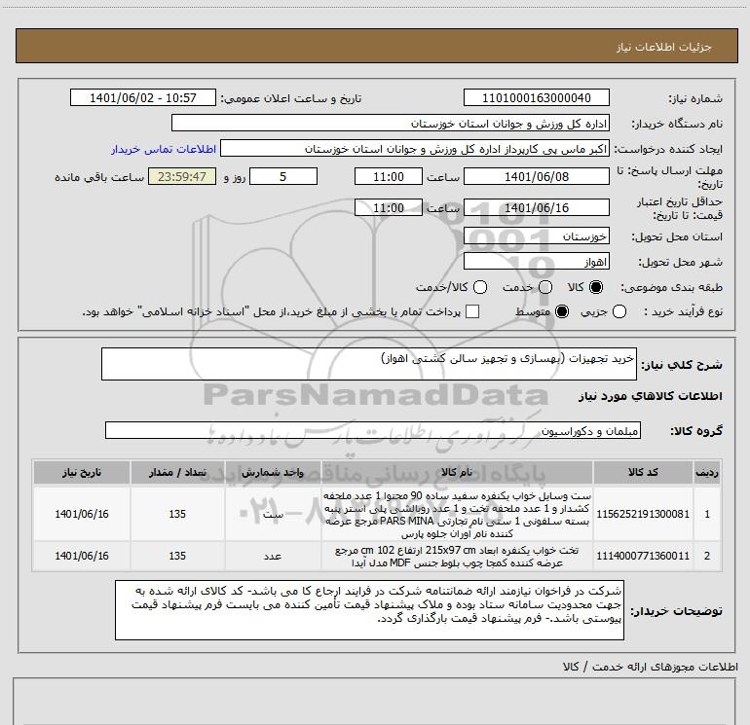
Task: Click the طبقه بندی موضوعی label
Action: [671, 288]
